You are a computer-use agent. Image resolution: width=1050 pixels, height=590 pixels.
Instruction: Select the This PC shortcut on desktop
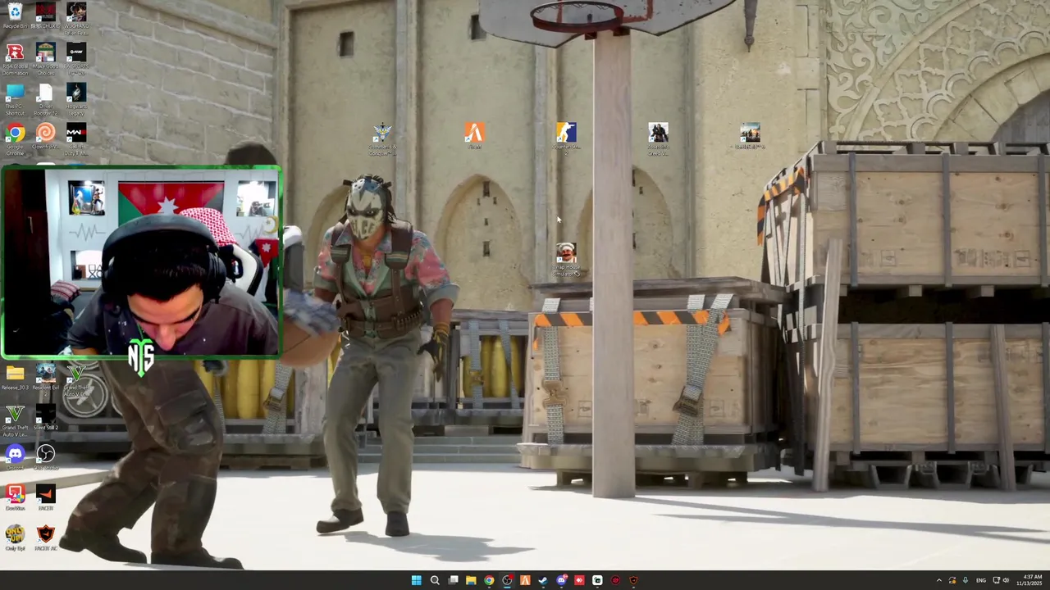click(x=15, y=98)
